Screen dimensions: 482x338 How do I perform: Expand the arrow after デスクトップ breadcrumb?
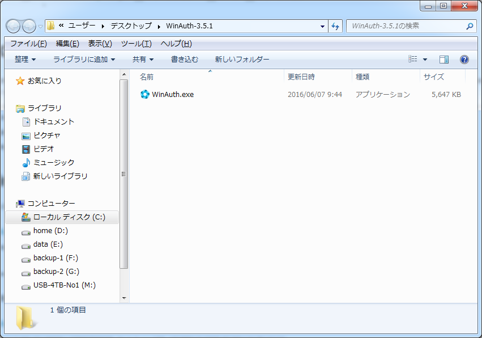(159, 26)
